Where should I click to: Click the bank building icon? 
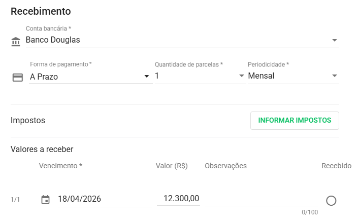pyautogui.click(x=16, y=41)
